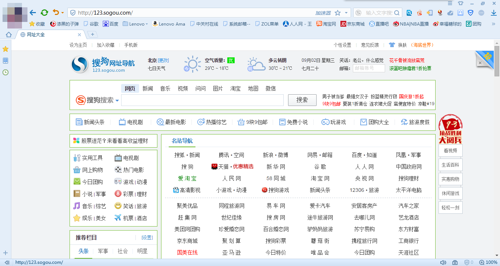Open 新闻头条 category
This screenshot has width=500, height=266.
[x=90, y=122]
